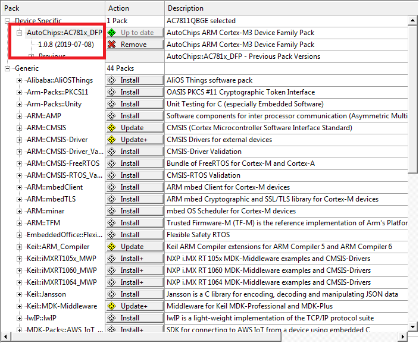This screenshot has width=419, height=343.
Task: Install the ARM::mbedTLS pack
Action: [135, 199]
